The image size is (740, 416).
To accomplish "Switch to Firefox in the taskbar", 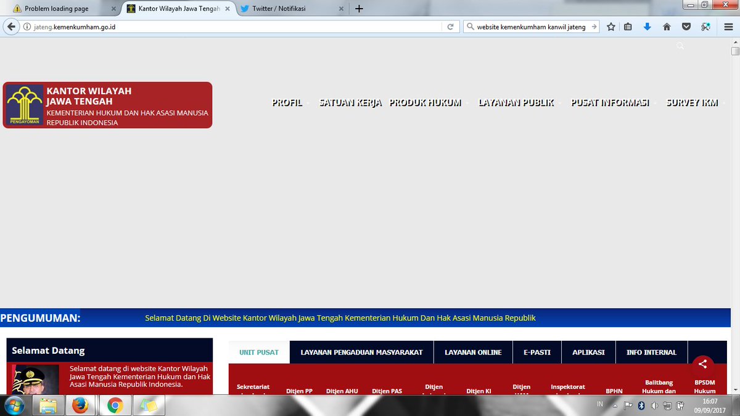I will pos(80,406).
